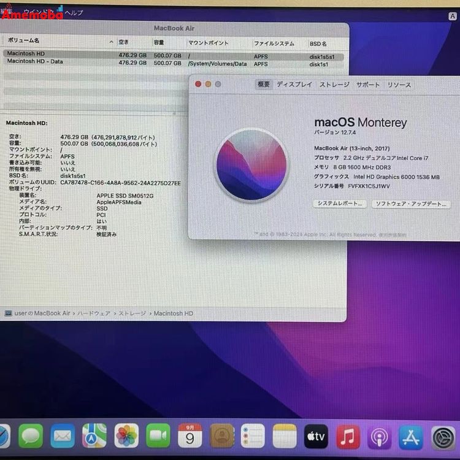Open System Preferences in the Dock
This screenshot has width=460, height=460.
(x=443, y=438)
